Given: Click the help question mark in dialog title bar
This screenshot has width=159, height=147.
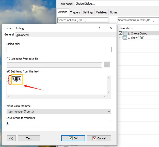Looking at the screenshot, I should point(99,28).
